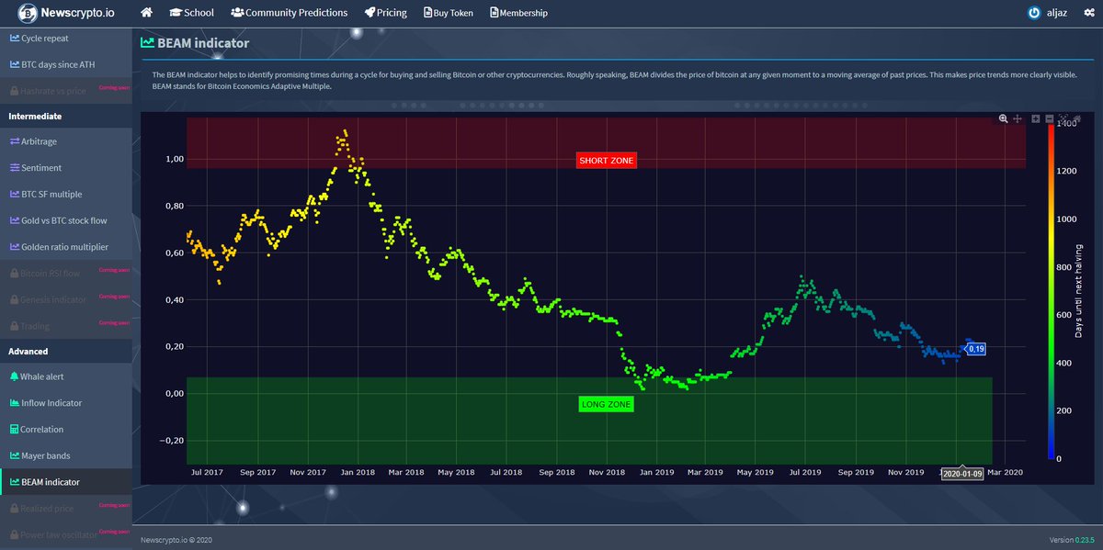Open the Sentiment indicator
Image resolution: width=1103 pixels, height=550 pixels.
[66, 168]
